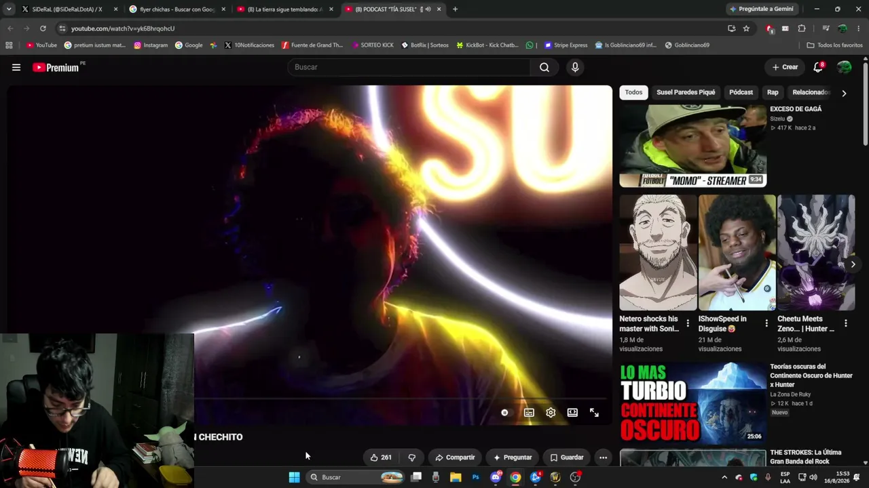The height and width of the screenshot is (488, 869).
Task: Select the Relacionados filter chip
Action: pos(811,92)
